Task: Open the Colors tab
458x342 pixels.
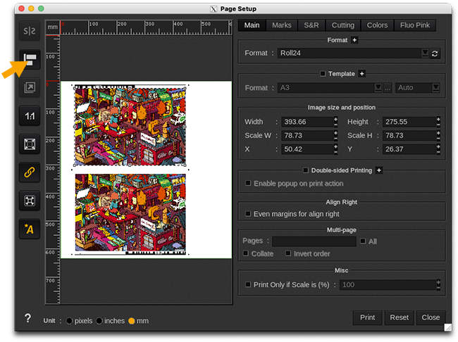Action: tap(377, 25)
